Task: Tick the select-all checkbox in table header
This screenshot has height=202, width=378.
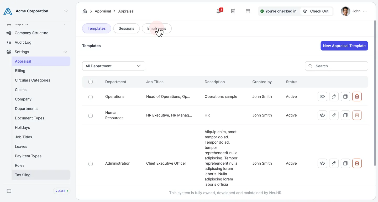Action: (91, 82)
